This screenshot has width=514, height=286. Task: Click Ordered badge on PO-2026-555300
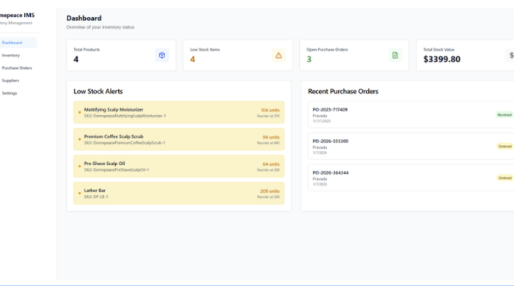[505, 147]
